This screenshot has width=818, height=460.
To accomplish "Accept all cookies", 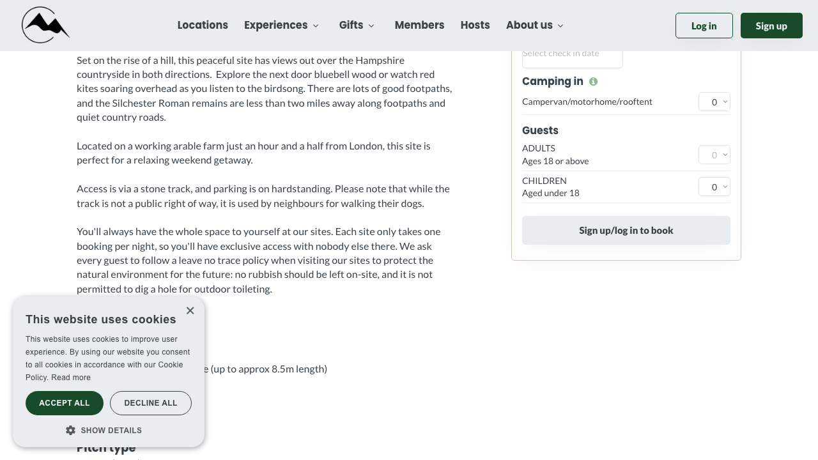I will click(x=65, y=403).
